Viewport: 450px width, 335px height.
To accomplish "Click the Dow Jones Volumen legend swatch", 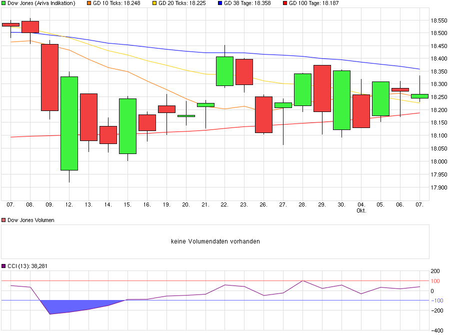I will (x=3, y=220).
